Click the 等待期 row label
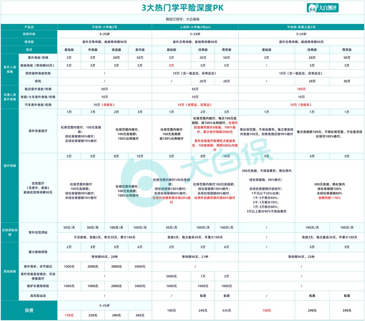This screenshot has width=365, height=321. [x=29, y=42]
